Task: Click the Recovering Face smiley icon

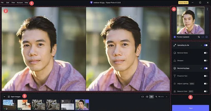Action: [x=175, y=68]
